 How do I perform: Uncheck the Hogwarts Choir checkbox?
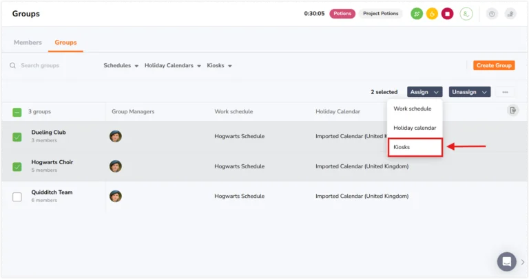coord(17,167)
